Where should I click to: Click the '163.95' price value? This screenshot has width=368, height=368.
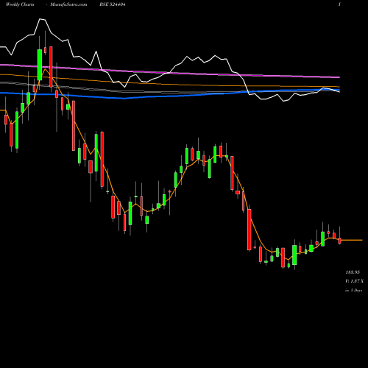(x=353, y=272)
